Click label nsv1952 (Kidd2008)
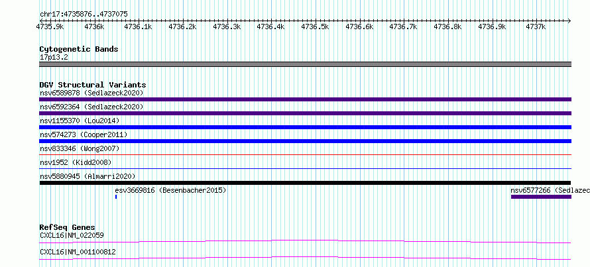 [x=76, y=162]
